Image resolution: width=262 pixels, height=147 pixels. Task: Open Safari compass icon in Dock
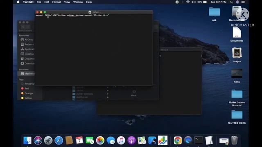coord(59,140)
